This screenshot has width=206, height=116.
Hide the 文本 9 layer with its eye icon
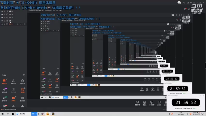click(2, 18)
